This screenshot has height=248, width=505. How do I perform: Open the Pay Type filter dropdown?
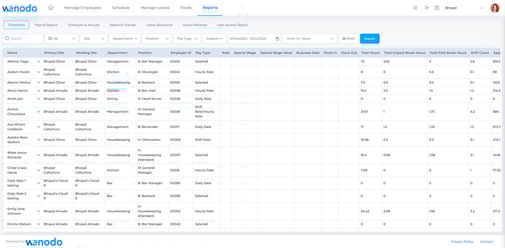(187, 39)
